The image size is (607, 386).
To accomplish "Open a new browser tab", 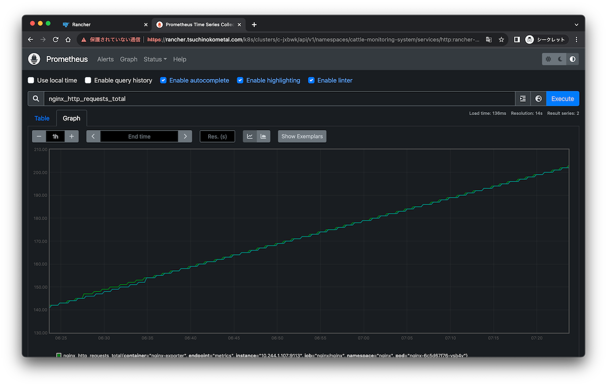I will click(x=254, y=24).
